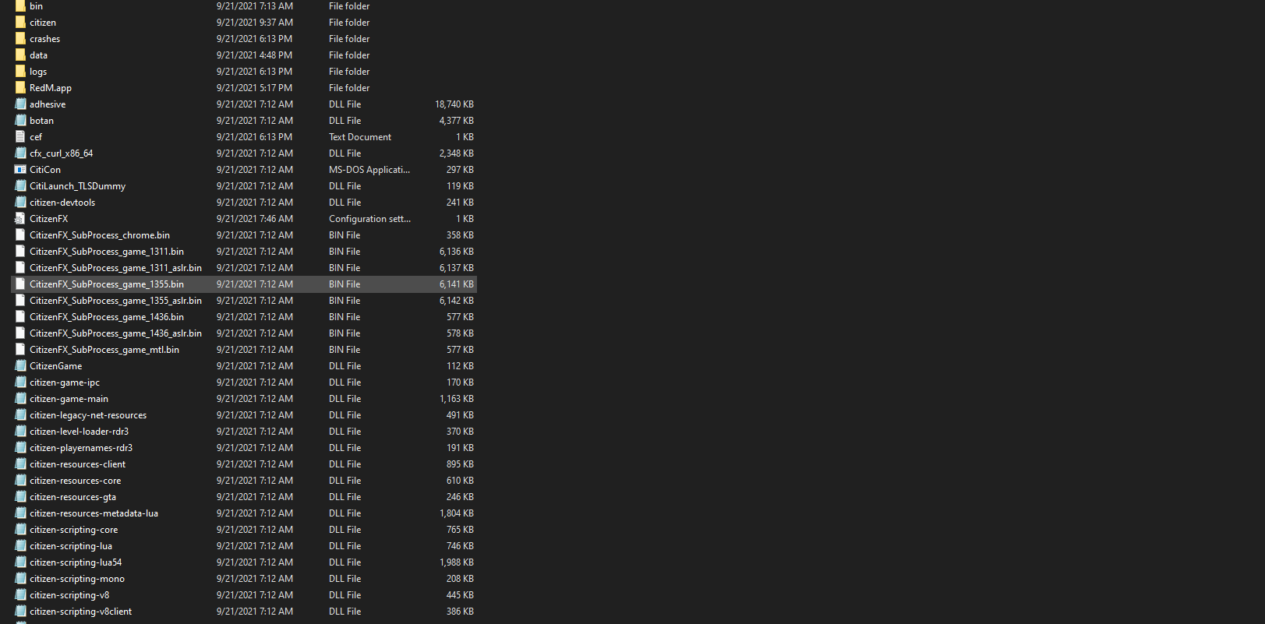Select the citizen-scripting-v8client DLL icon
The width and height of the screenshot is (1265, 624).
(x=20, y=611)
